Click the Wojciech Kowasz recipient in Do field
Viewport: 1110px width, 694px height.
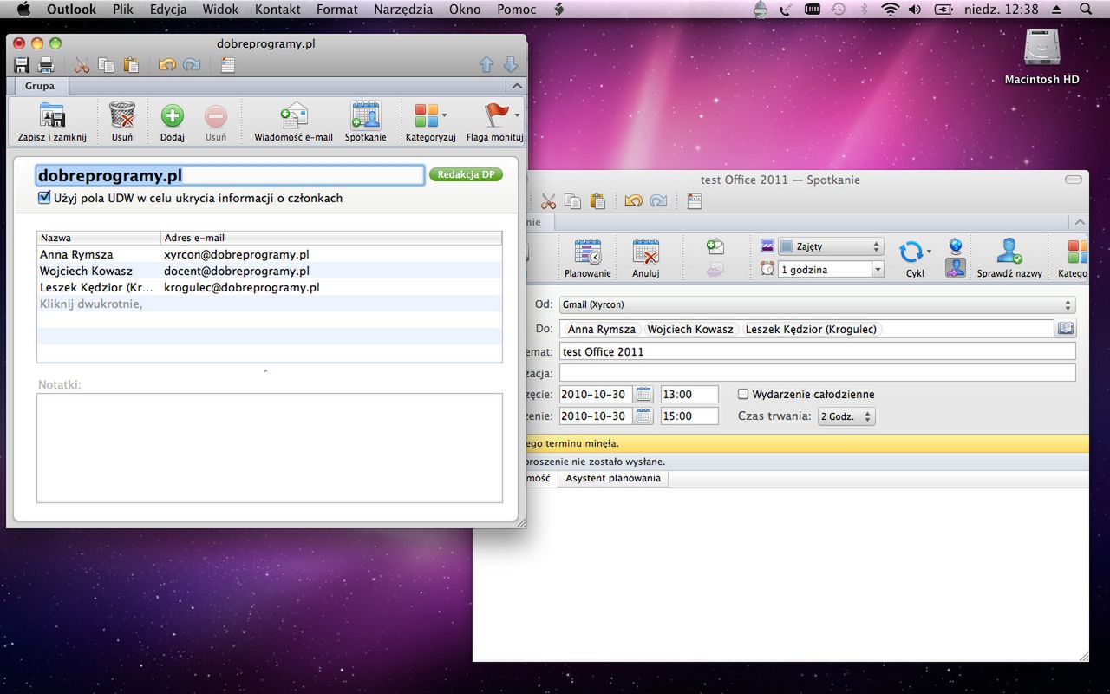(x=690, y=329)
